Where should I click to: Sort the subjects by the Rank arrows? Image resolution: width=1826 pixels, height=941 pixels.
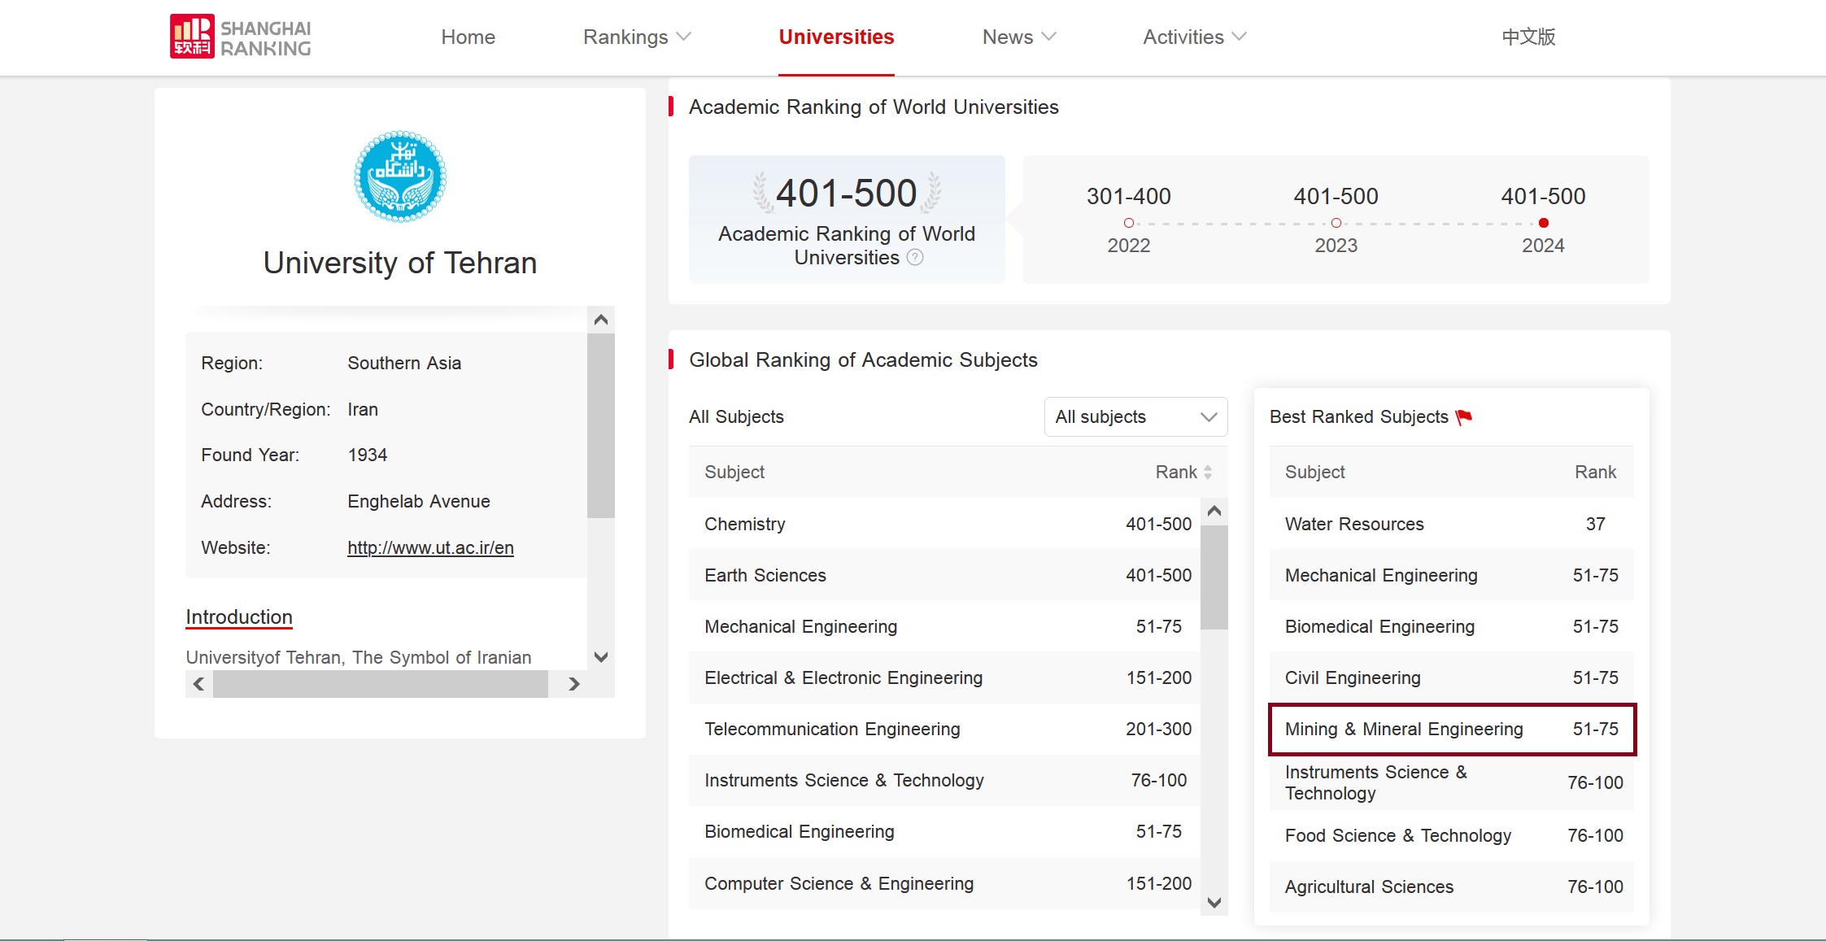[x=1208, y=473]
